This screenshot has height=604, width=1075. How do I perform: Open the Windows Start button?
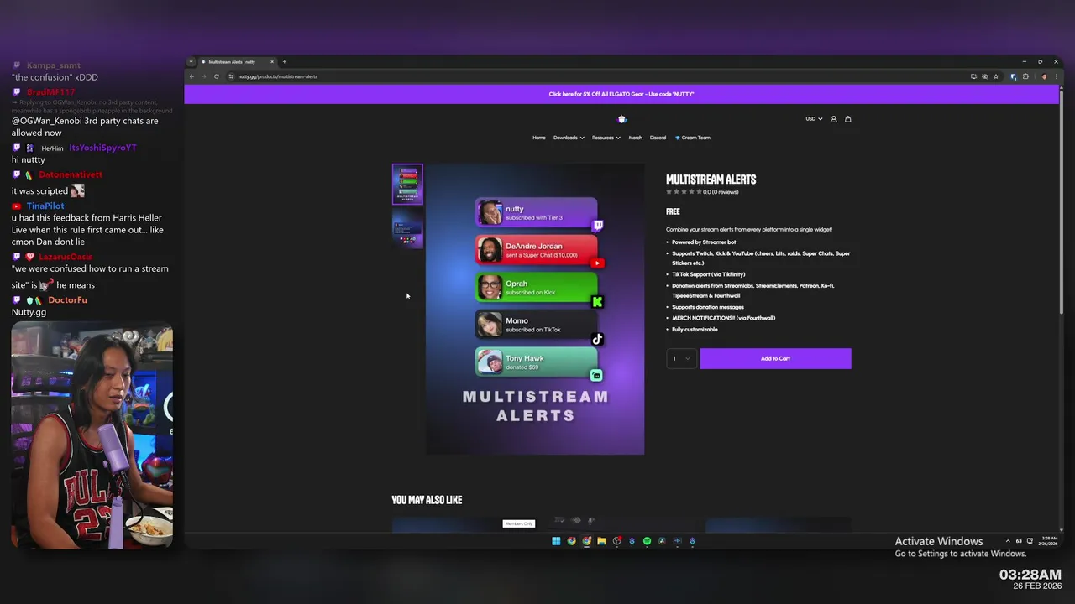pyautogui.click(x=556, y=541)
